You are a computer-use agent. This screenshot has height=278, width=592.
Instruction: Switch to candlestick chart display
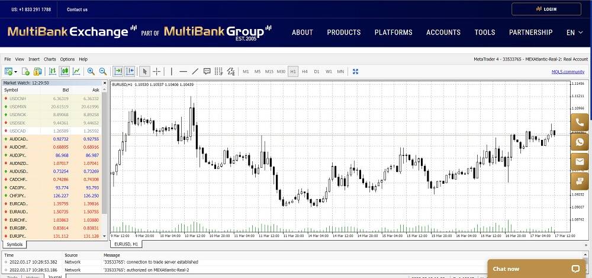pos(64,71)
